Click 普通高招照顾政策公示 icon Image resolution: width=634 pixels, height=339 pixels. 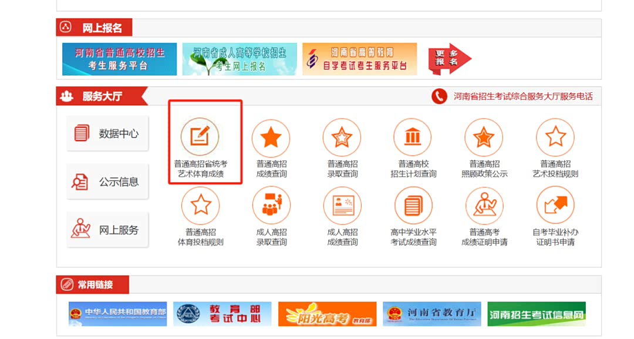(x=484, y=137)
